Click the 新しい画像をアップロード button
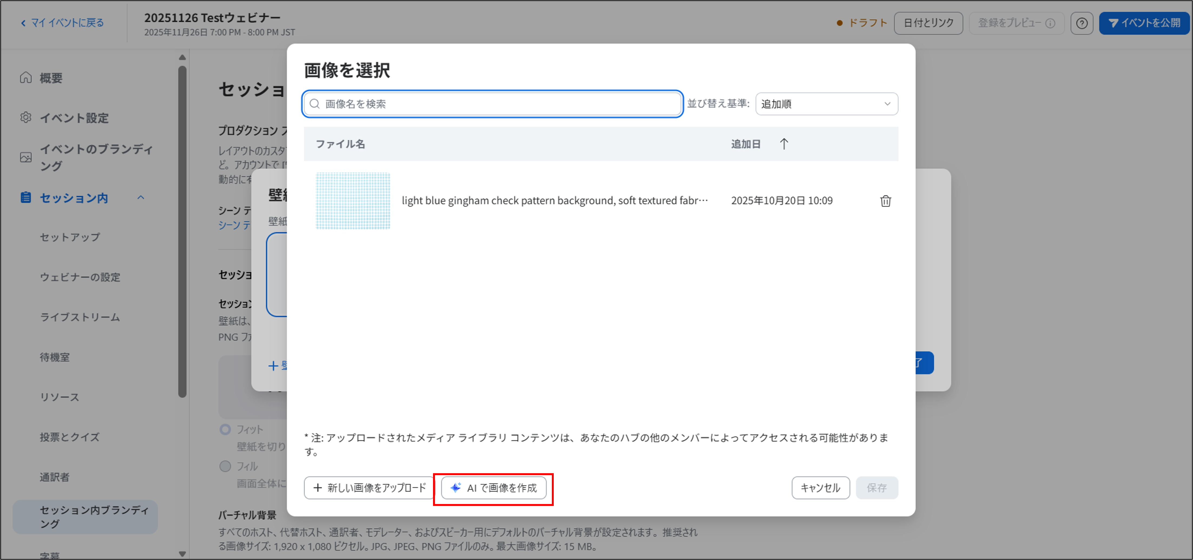Image resolution: width=1193 pixels, height=560 pixels. [x=369, y=487]
